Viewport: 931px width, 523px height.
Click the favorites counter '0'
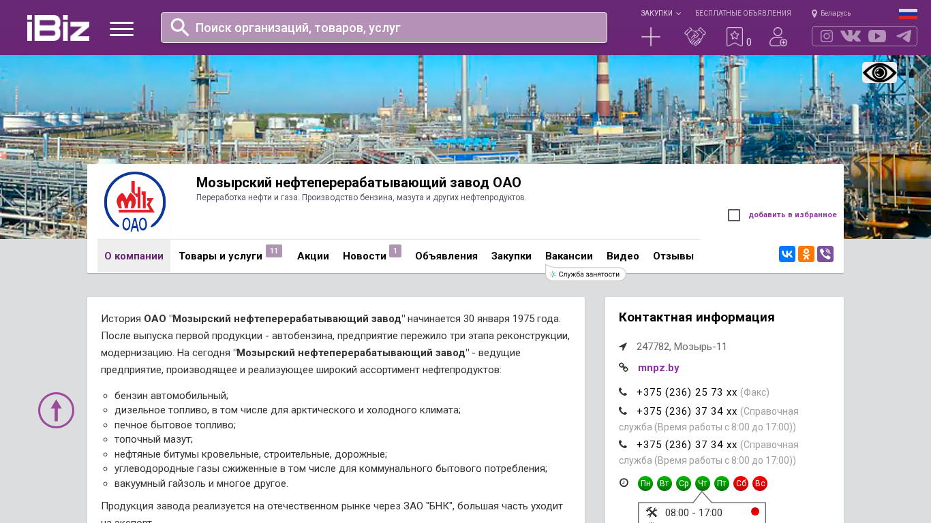749,42
